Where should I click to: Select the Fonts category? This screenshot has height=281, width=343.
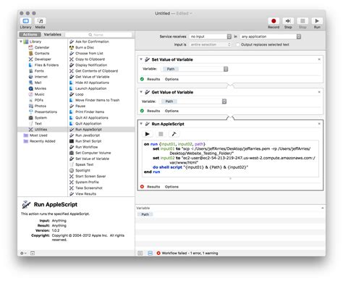[x=39, y=71]
